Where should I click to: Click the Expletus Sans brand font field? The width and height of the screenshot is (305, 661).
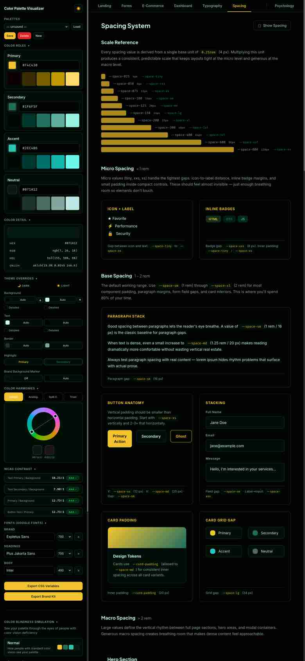tap(29, 537)
